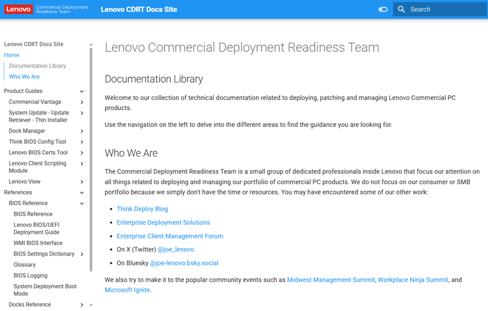Image resolution: width=488 pixels, height=311 pixels.
Task: Open the Commercial Vantage guide
Action: coord(35,102)
